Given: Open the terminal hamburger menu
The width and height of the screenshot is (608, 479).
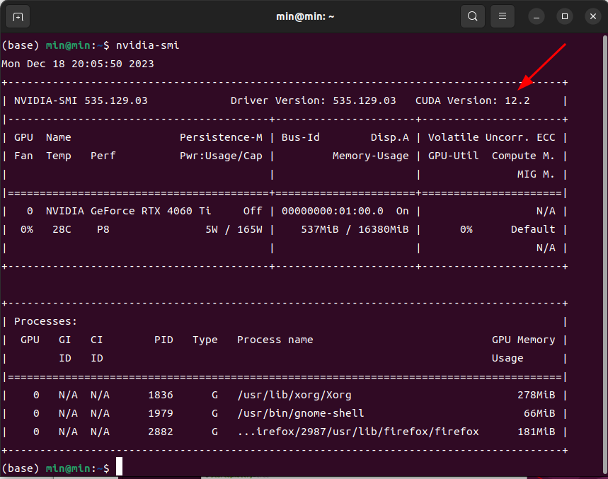Looking at the screenshot, I should pos(502,16).
